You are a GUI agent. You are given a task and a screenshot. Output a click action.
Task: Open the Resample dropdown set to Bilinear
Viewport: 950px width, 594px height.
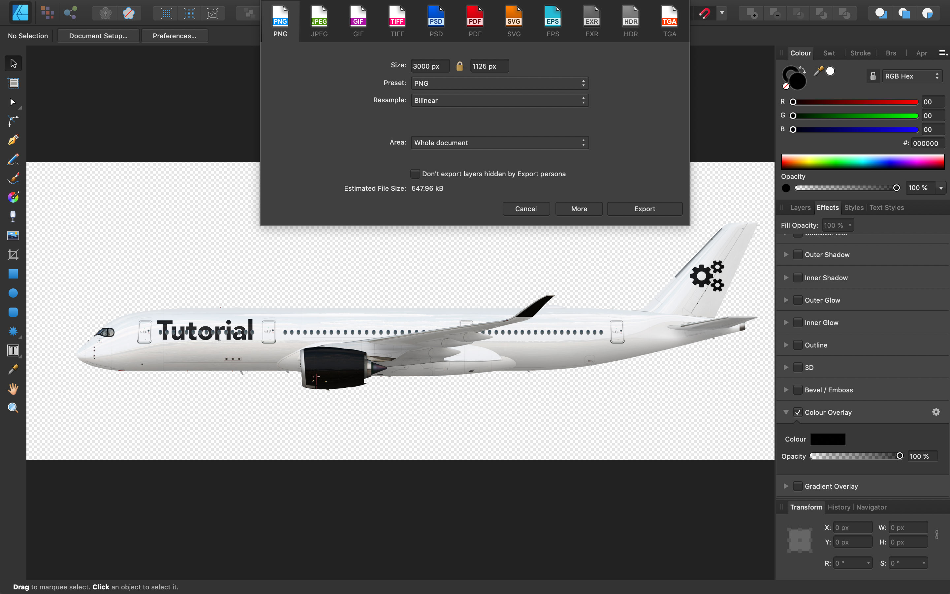point(499,101)
